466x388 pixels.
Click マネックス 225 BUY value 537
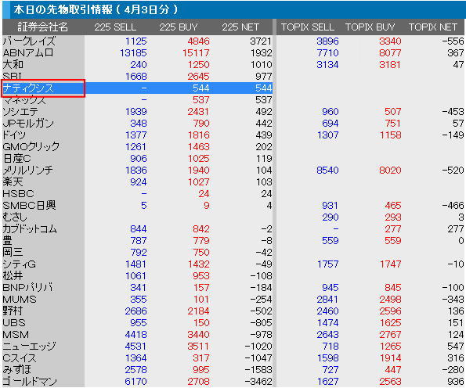point(201,100)
